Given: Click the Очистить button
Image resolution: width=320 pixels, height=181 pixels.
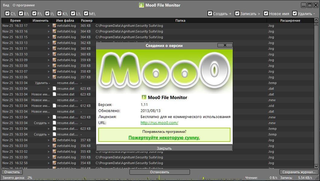Looking at the screenshot, I should pyautogui.click(x=12, y=172).
